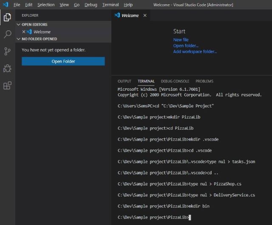
Task: Click the window title 'Welcome - Visual Studio Code'
Action: tap(193, 5)
